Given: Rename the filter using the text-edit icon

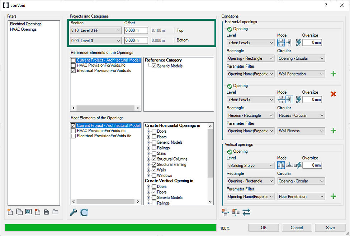Looking at the screenshot, I should coord(28,212).
